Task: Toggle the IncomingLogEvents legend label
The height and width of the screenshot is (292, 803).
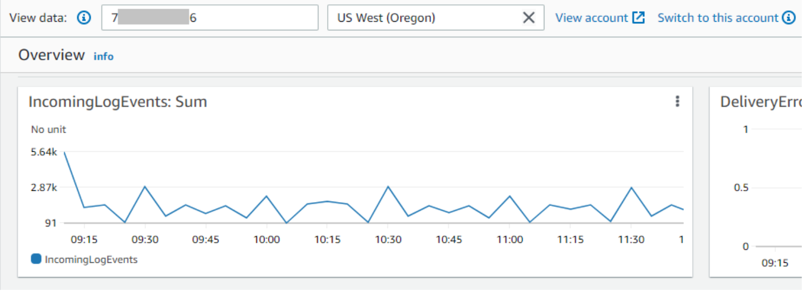Action: point(91,259)
